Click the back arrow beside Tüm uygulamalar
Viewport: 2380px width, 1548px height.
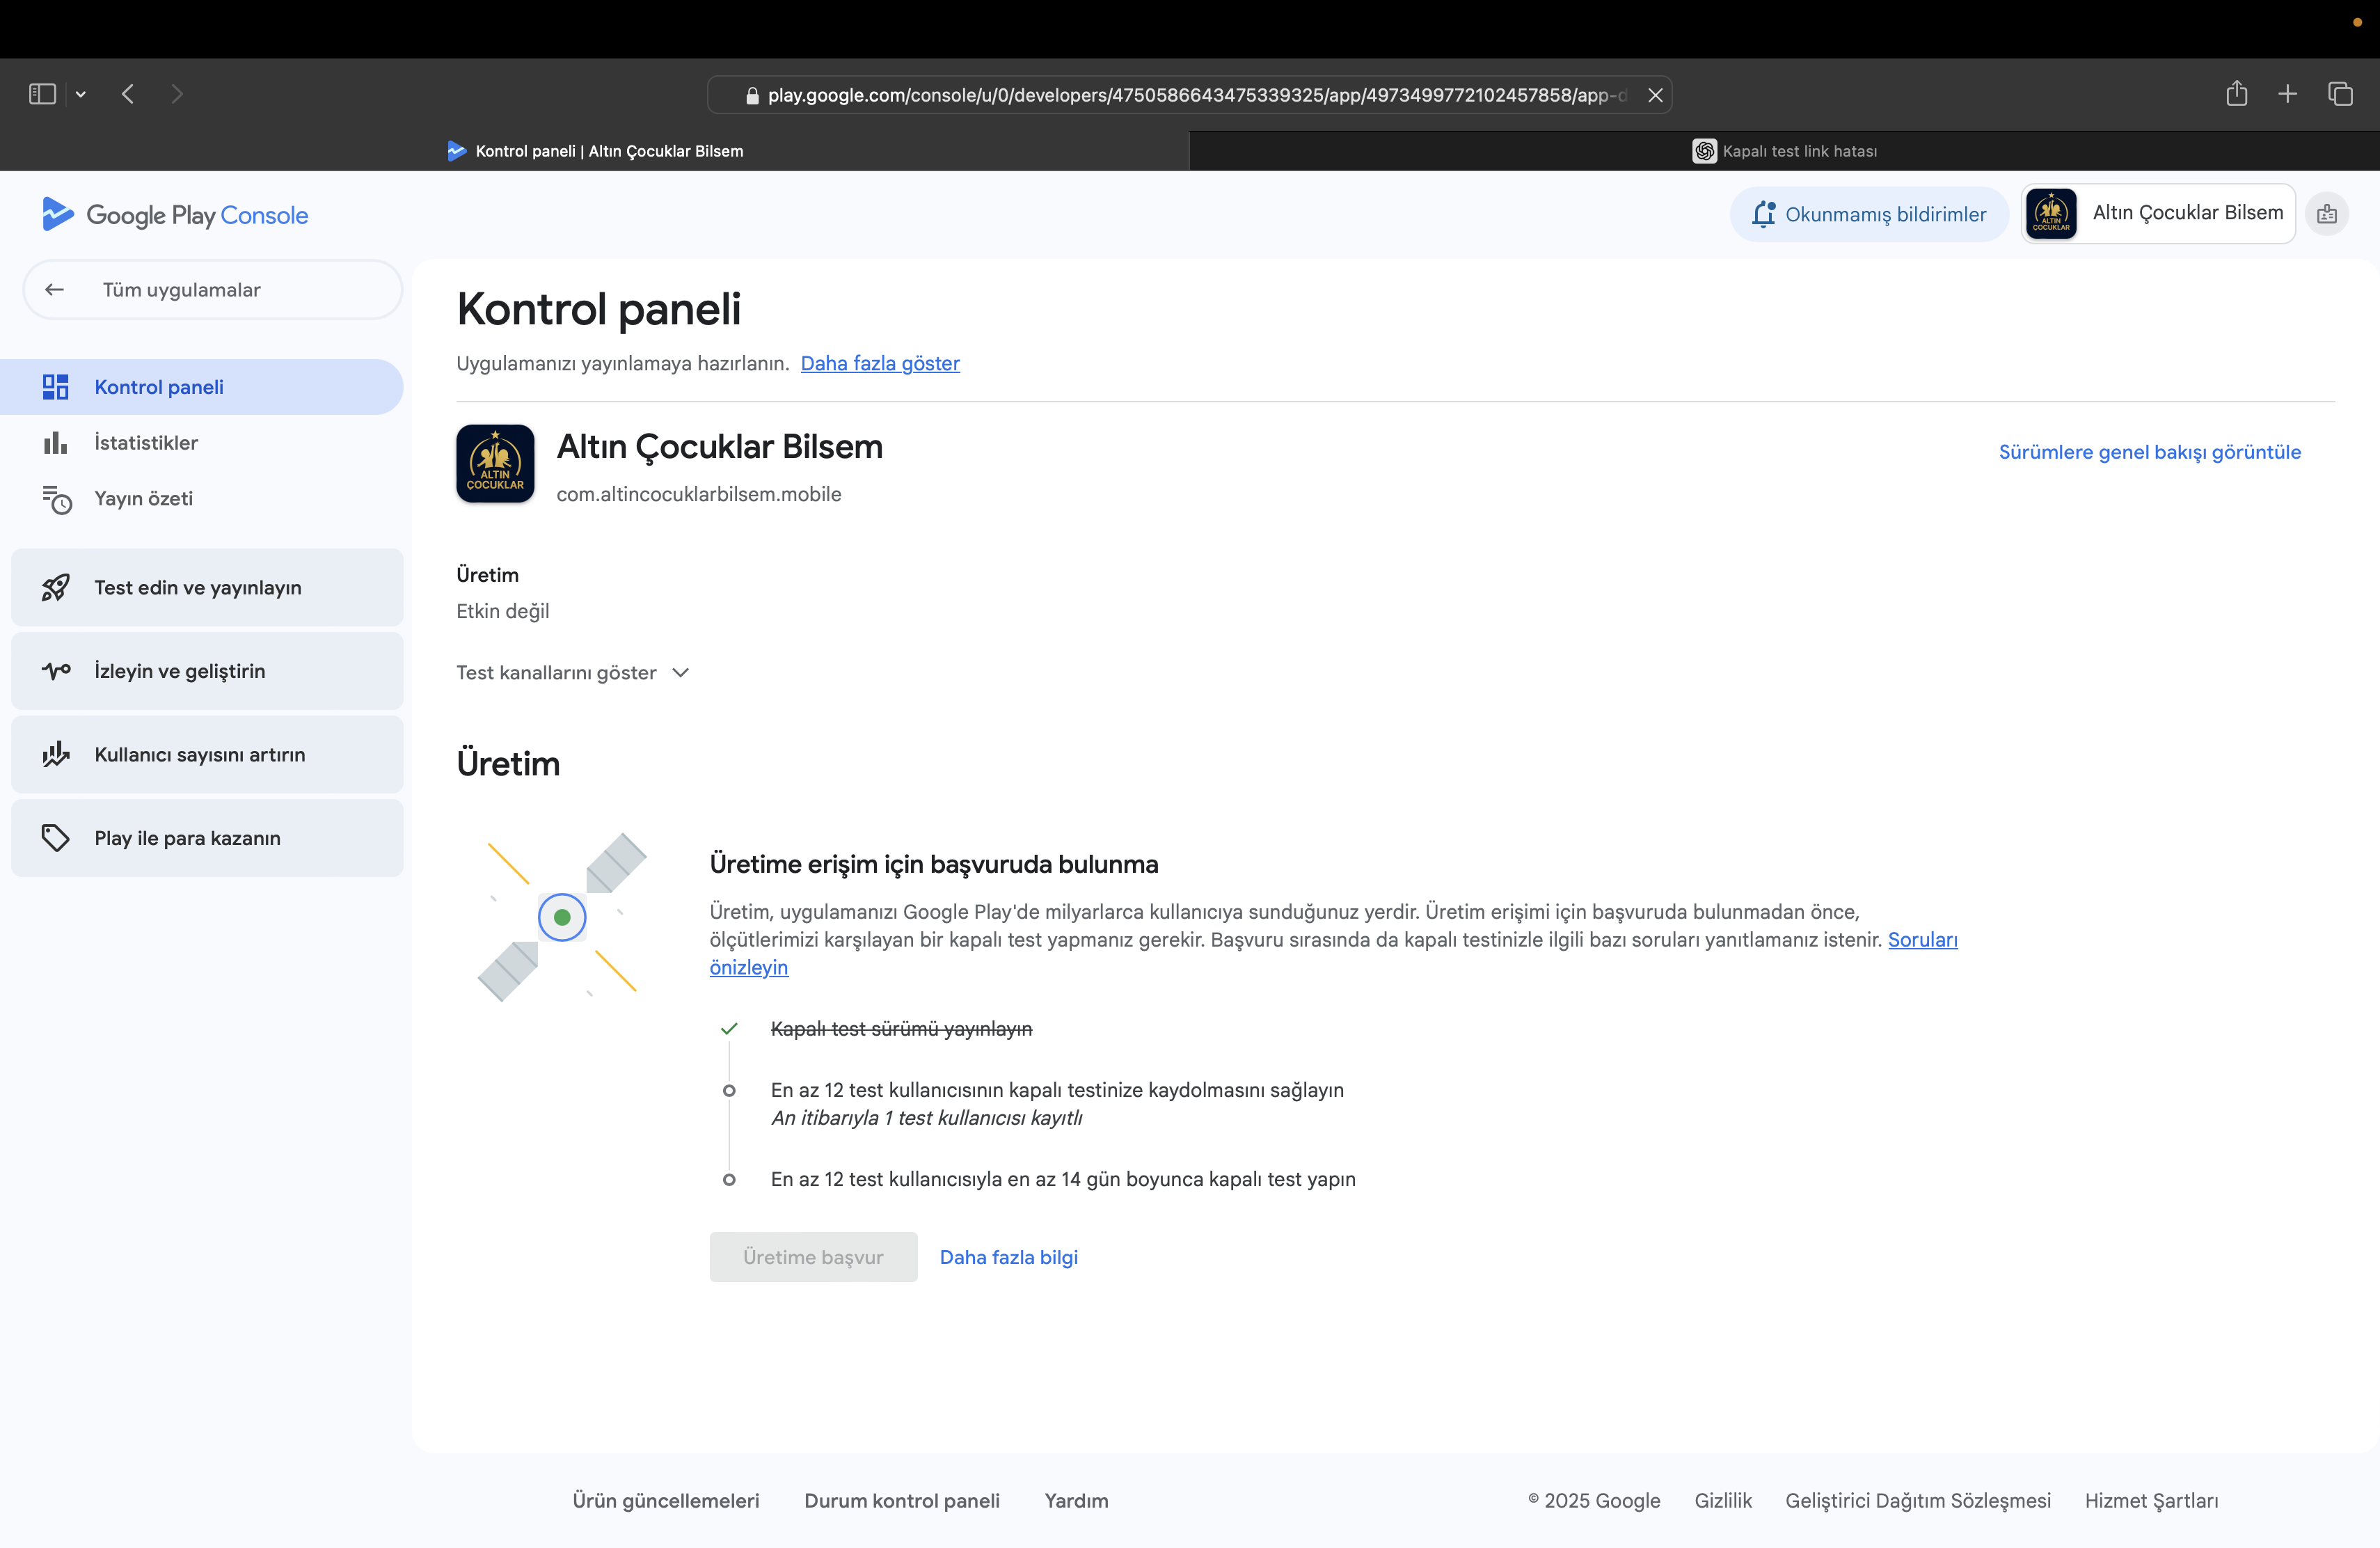(x=55, y=290)
